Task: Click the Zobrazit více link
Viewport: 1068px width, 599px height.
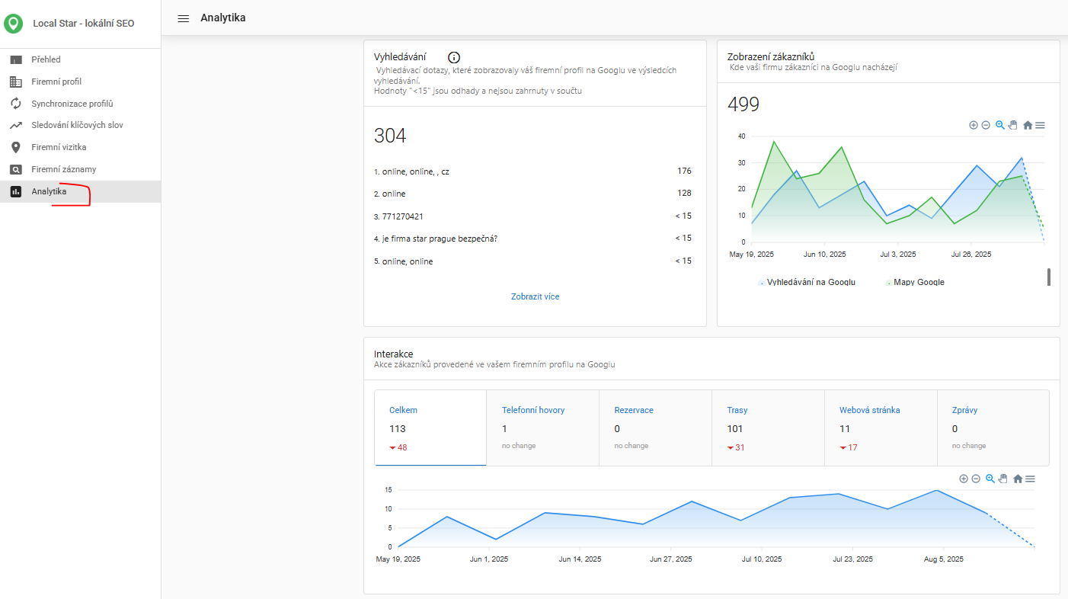Action: 535,296
